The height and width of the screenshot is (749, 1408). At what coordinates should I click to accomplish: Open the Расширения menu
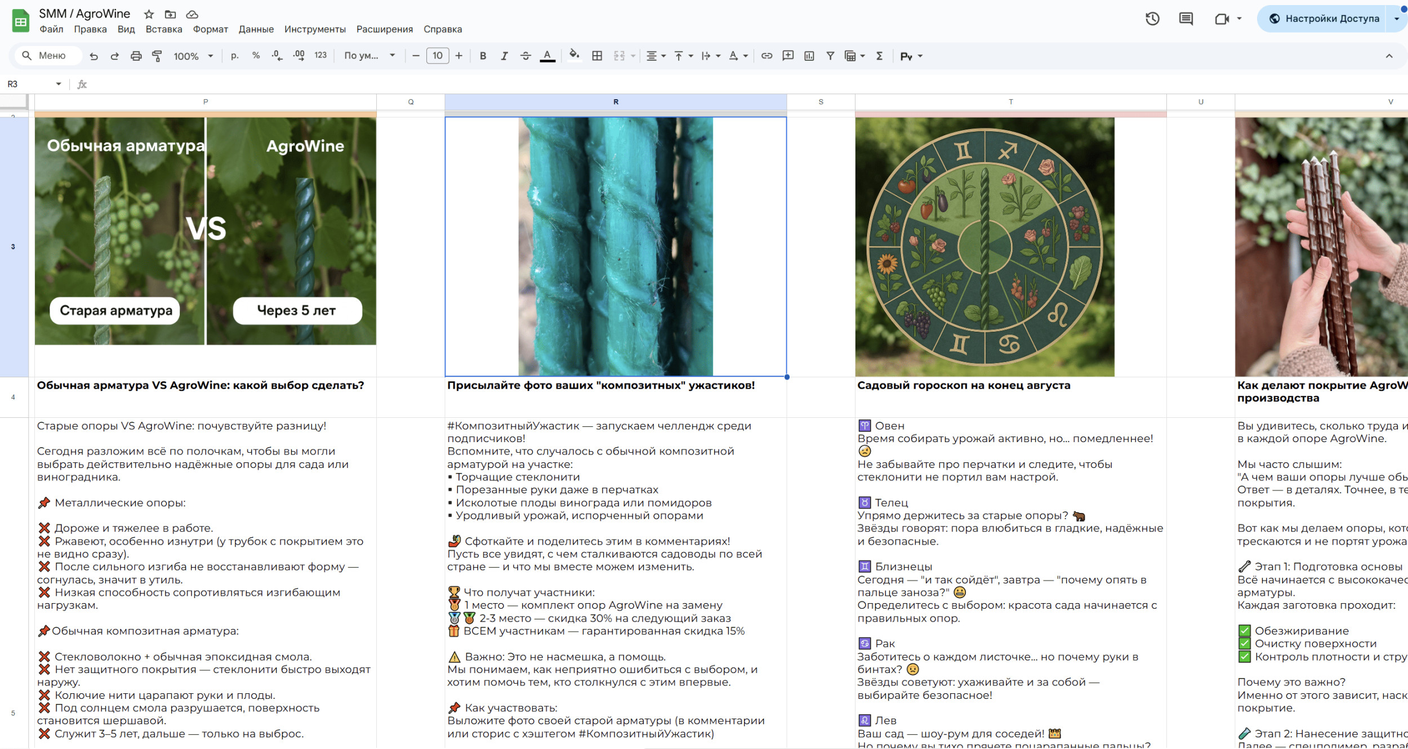384,29
